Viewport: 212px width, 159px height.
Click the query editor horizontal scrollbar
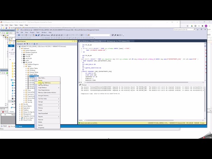pos(137,82)
